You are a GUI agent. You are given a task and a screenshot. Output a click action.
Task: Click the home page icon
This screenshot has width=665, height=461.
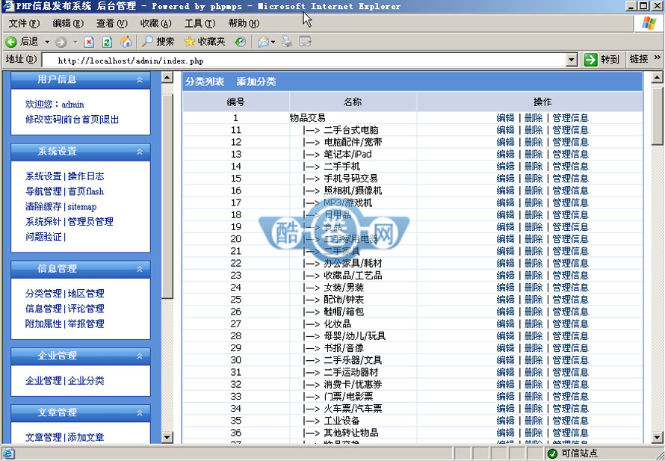point(126,42)
